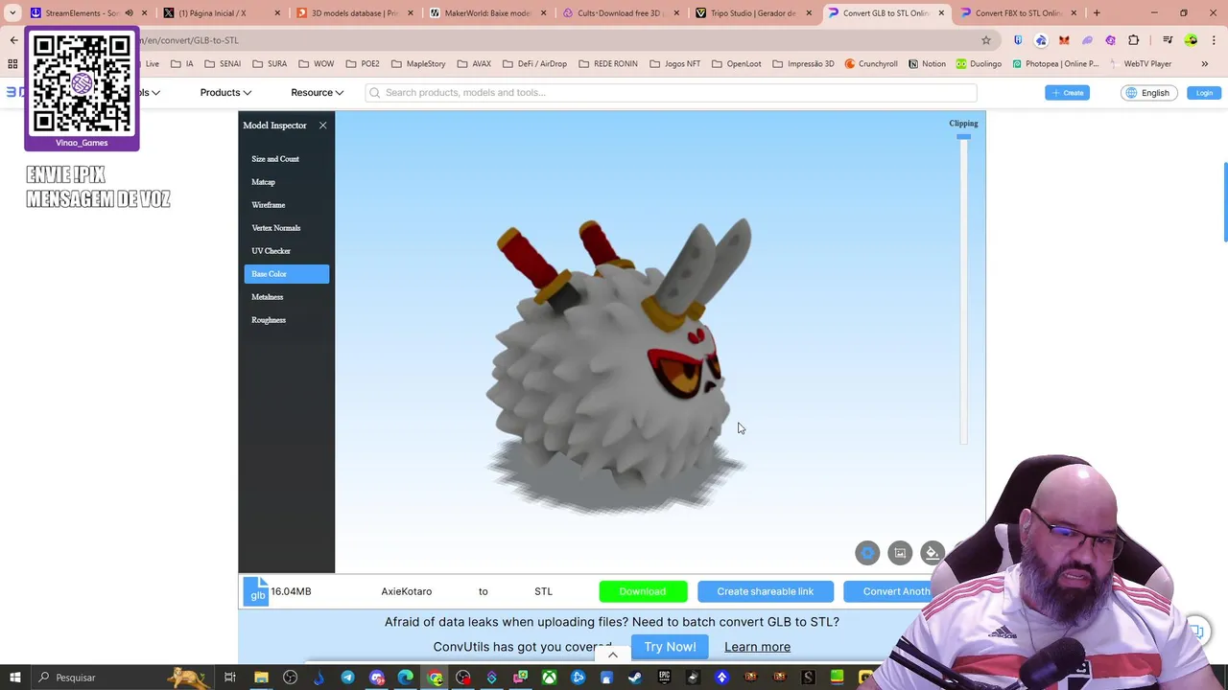Click the blue Create button
Image resolution: width=1228 pixels, height=690 pixels.
(1068, 93)
